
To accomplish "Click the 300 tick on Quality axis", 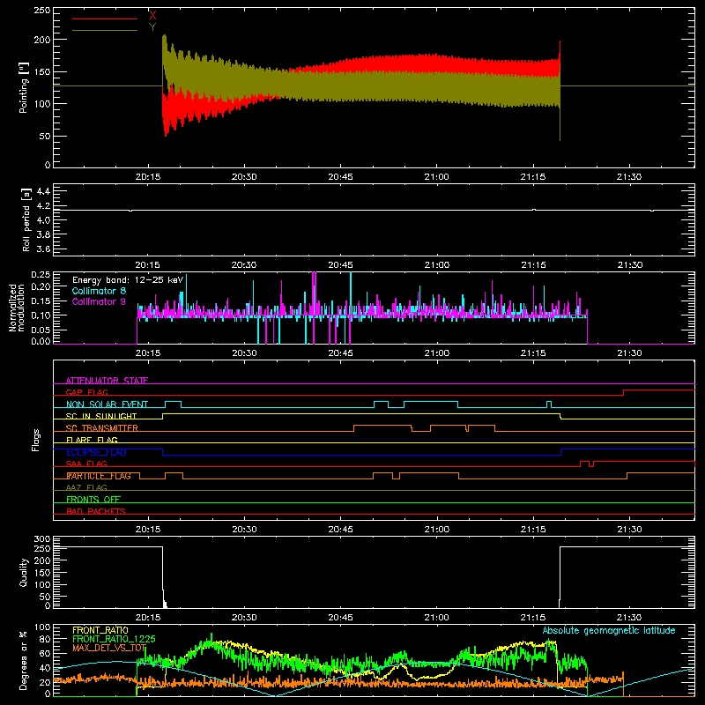I will (42, 539).
